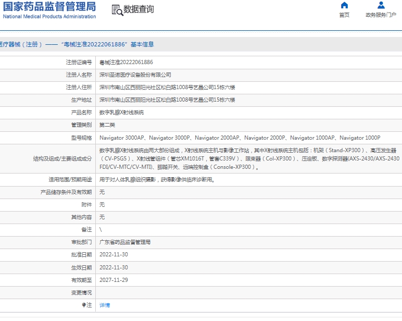Click the 变更情况 row label
Viewport: 402px width, 321px height.
tap(81, 293)
